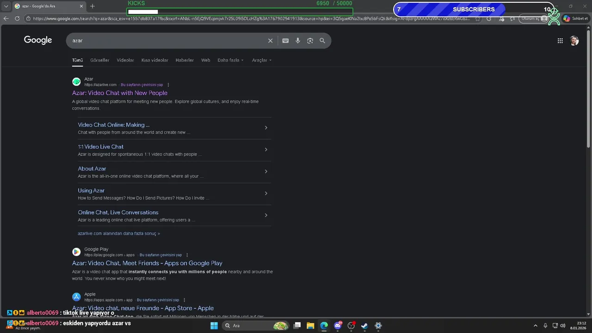Screen dimensions: 592x333
Task: Open a new browser tab with plus button
Action: click(92, 6)
